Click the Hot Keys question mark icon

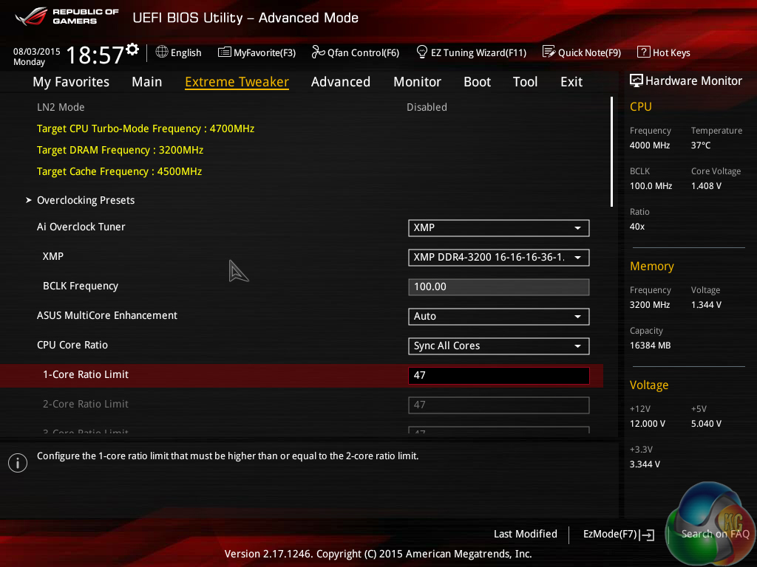(x=643, y=52)
